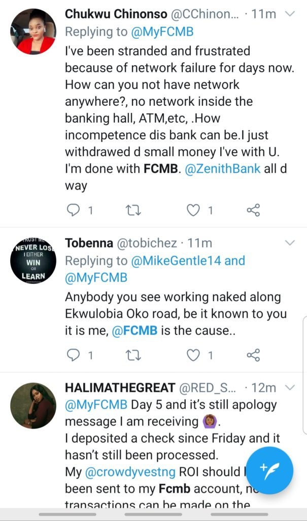Open Tobenna's avatar image
Screen dimensions: 307x521
pyautogui.click(x=32, y=260)
